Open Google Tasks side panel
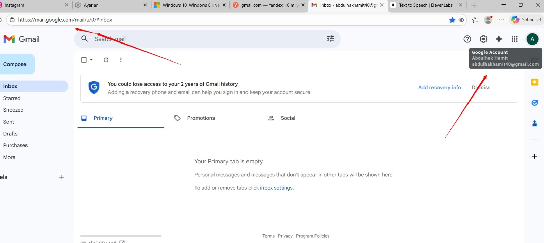This screenshot has height=243, width=544. tap(534, 103)
